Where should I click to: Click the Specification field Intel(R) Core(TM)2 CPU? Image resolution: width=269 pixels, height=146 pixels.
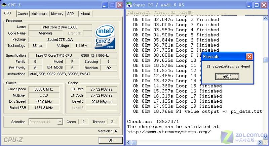73,55
